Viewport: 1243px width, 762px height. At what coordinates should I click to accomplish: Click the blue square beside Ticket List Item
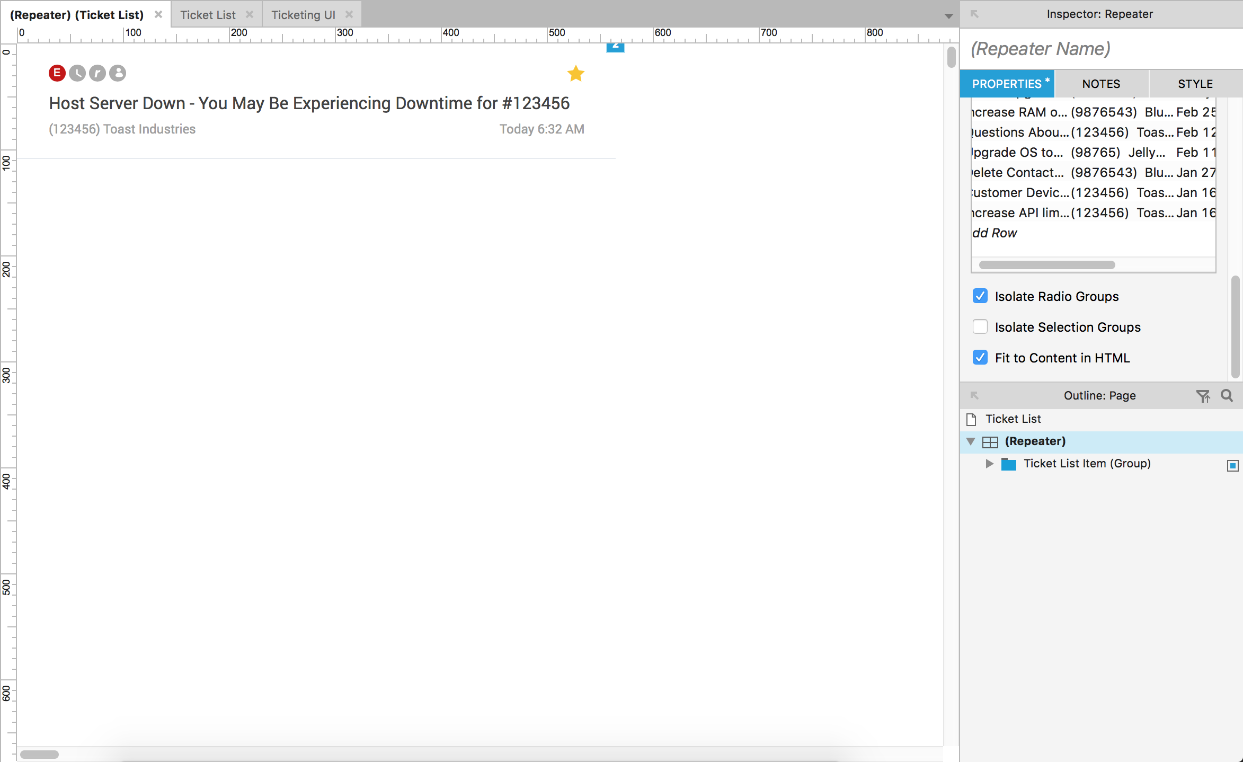coord(1232,465)
